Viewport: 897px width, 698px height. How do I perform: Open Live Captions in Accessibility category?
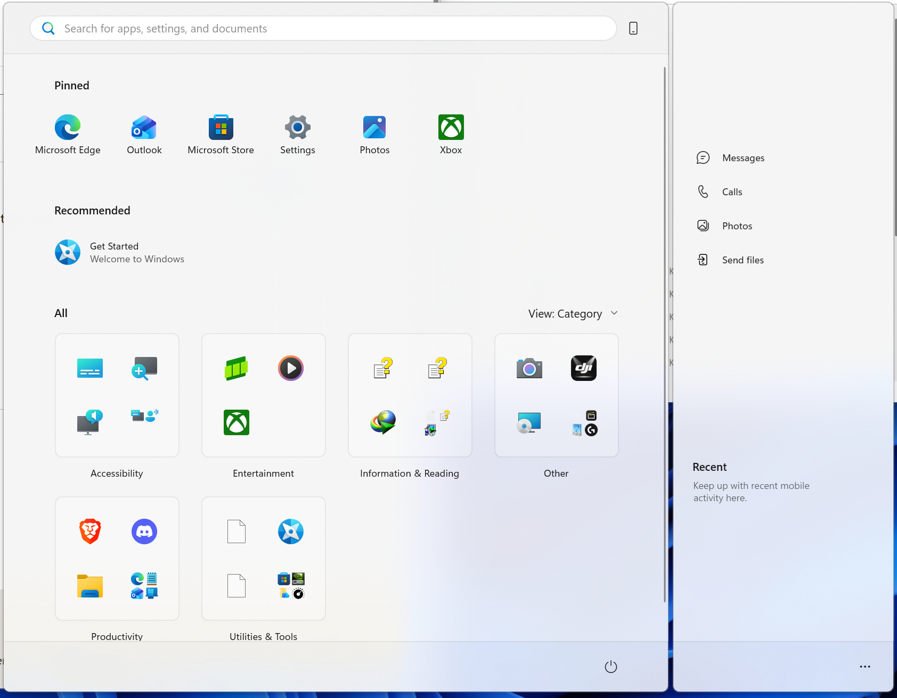click(x=90, y=368)
